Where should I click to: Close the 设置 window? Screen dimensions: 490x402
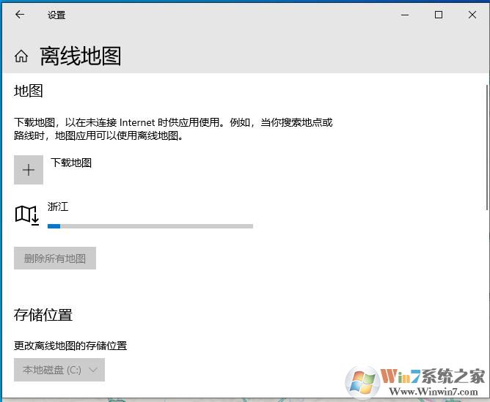[472, 15]
